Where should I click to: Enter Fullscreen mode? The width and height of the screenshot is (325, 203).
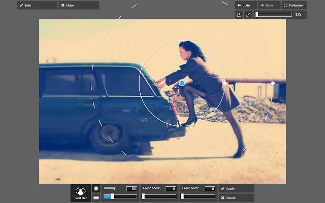(x=294, y=5)
